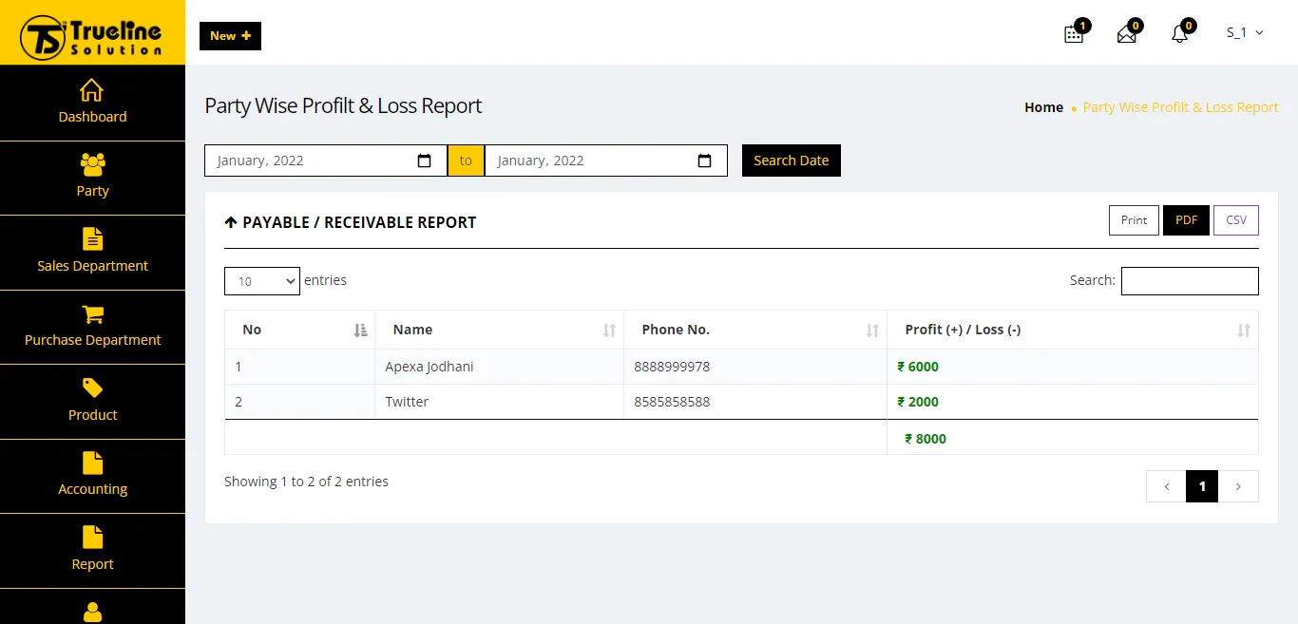Click Party Wise Profilt & Loss breadcrumb
1298x624 pixels.
[x=1180, y=107]
